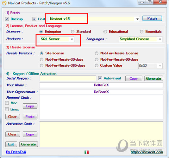The width and height of the screenshot is (169, 158).
Task: Click the Patch button
Action: pos(152,19)
